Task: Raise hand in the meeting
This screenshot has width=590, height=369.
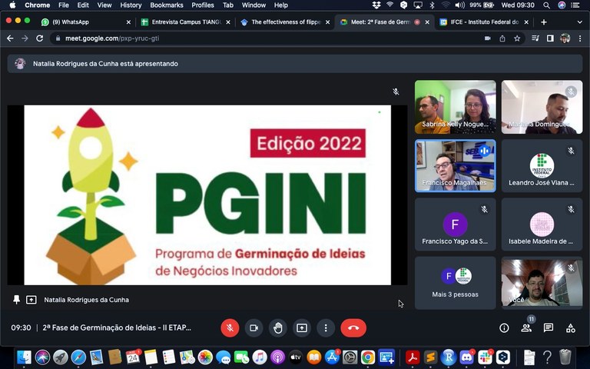Action: coord(277,327)
